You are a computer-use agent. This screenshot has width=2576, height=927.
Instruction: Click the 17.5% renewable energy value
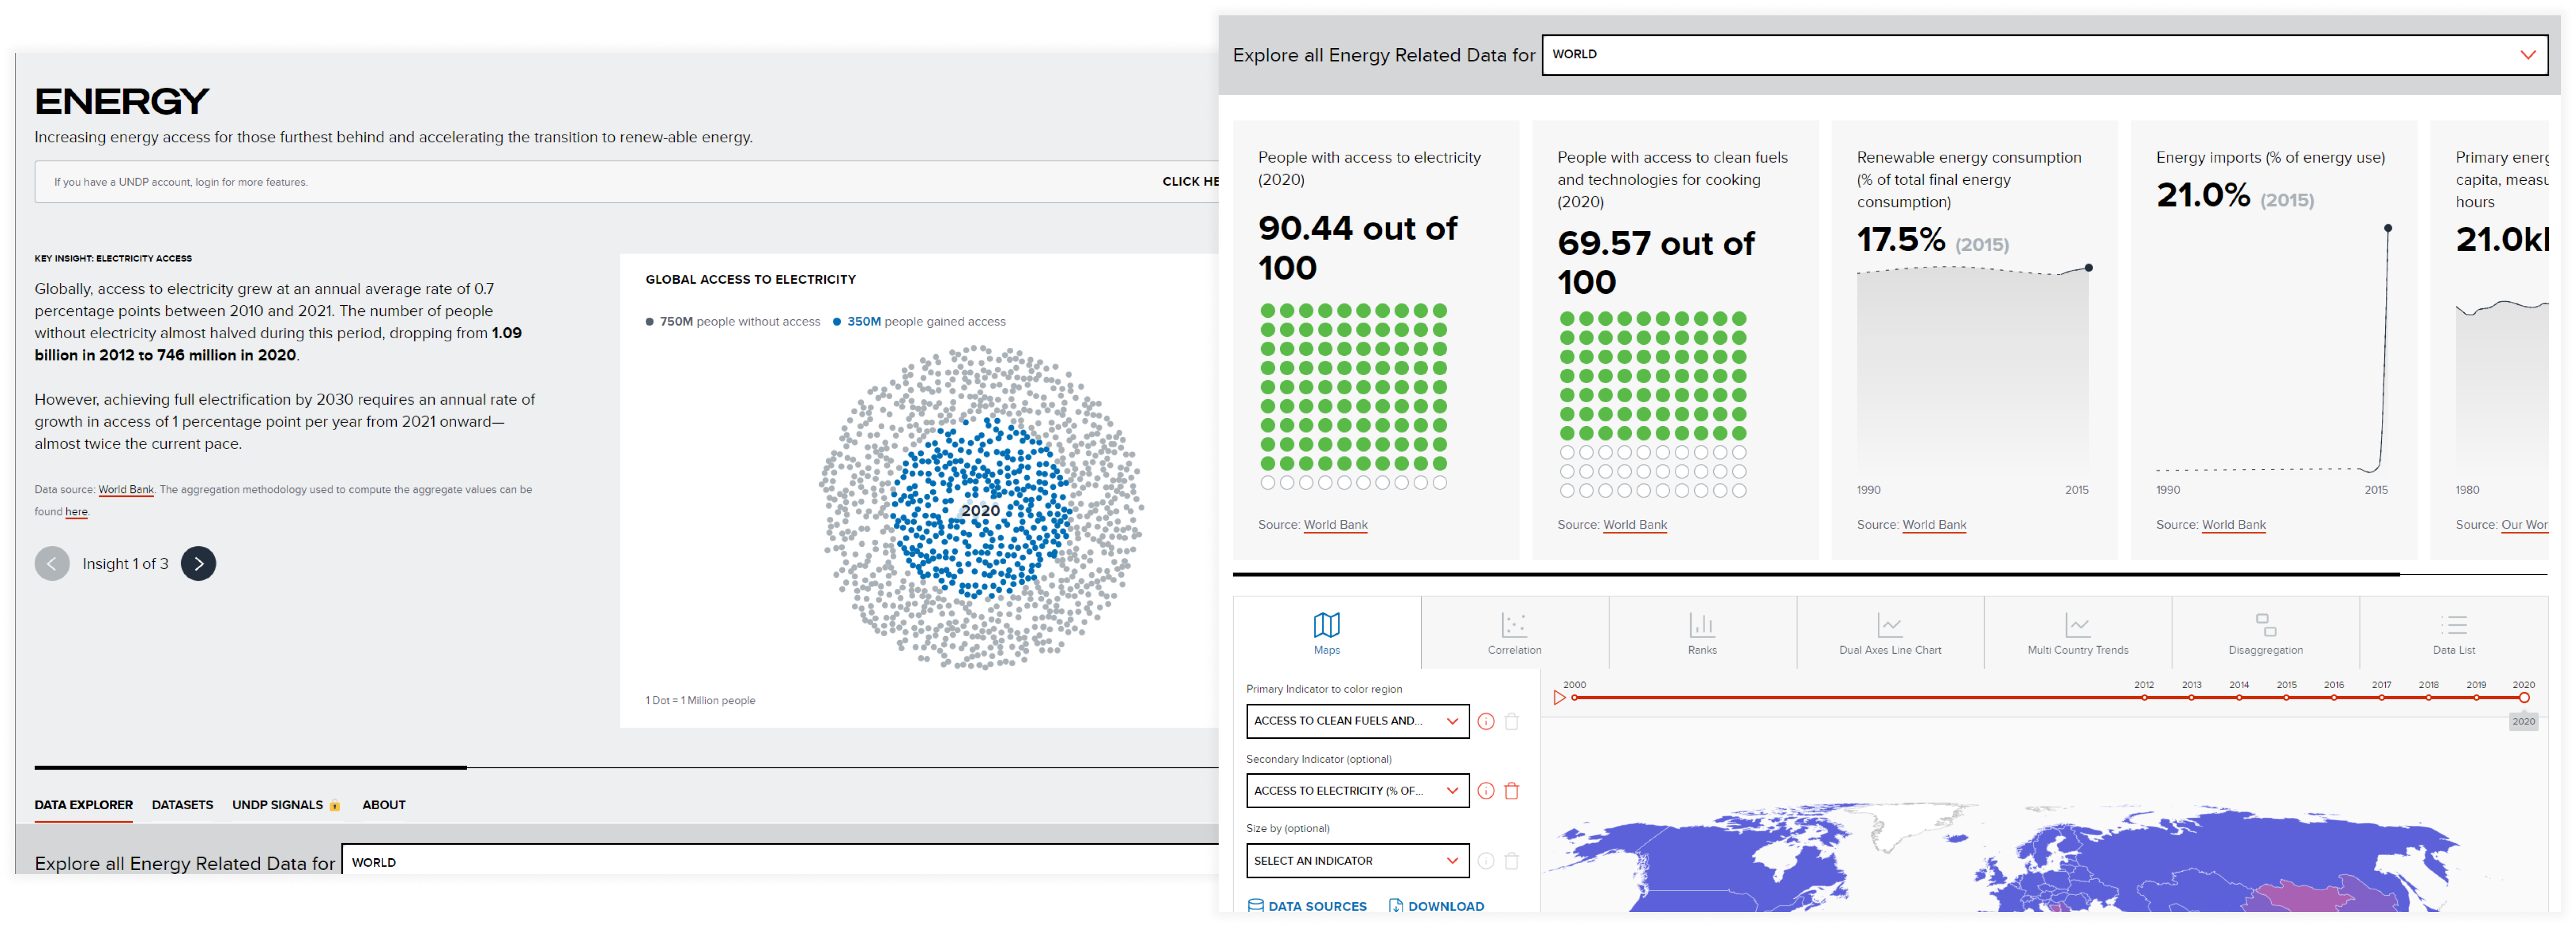pyautogui.click(x=1901, y=240)
